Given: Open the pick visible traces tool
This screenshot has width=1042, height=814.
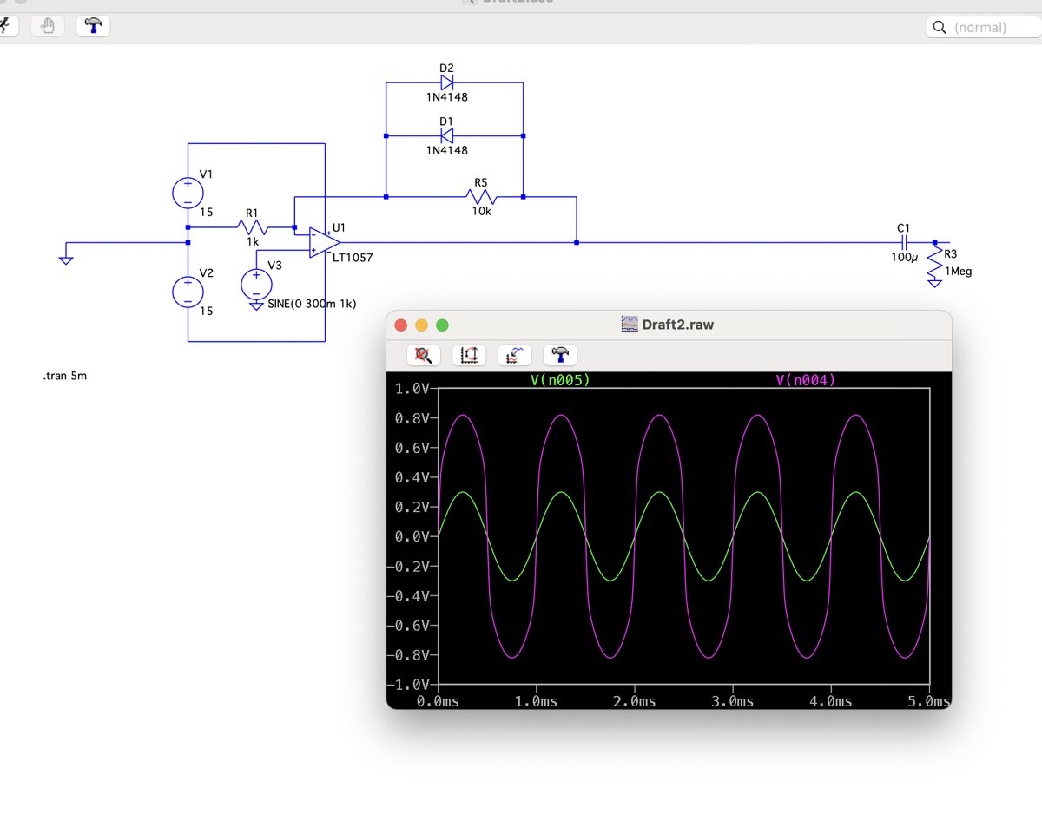Looking at the screenshot, I should tap(515, 354).
